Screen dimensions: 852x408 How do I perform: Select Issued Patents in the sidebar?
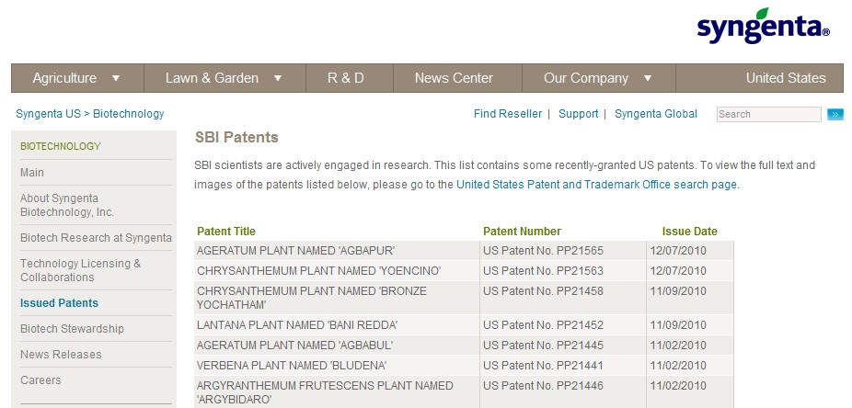59,303
